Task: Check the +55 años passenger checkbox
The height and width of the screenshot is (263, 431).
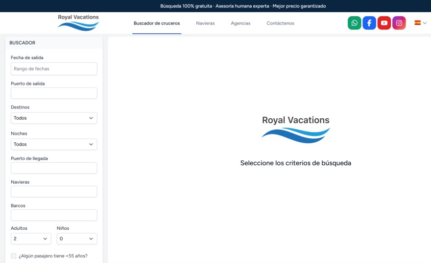Action: tap(14, 256)
